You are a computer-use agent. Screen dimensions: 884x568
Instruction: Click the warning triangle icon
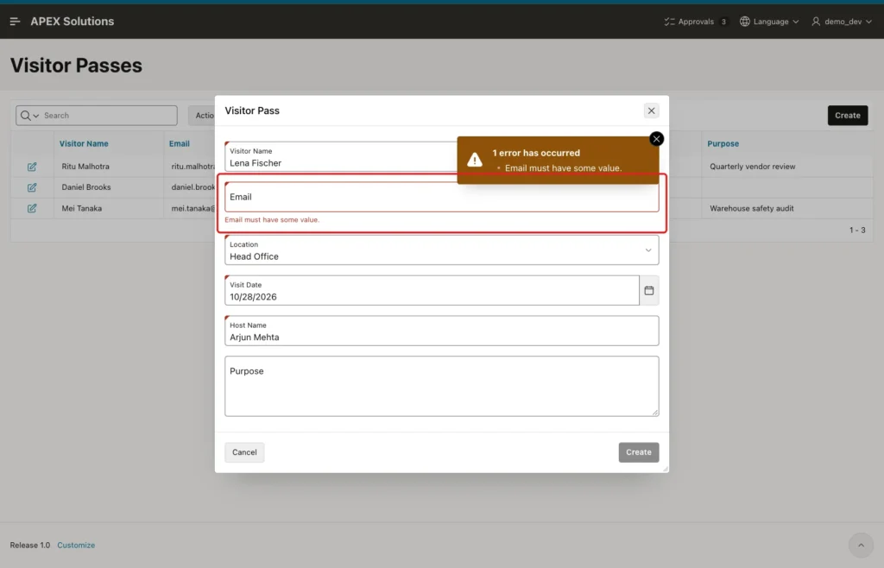(475, 160)
